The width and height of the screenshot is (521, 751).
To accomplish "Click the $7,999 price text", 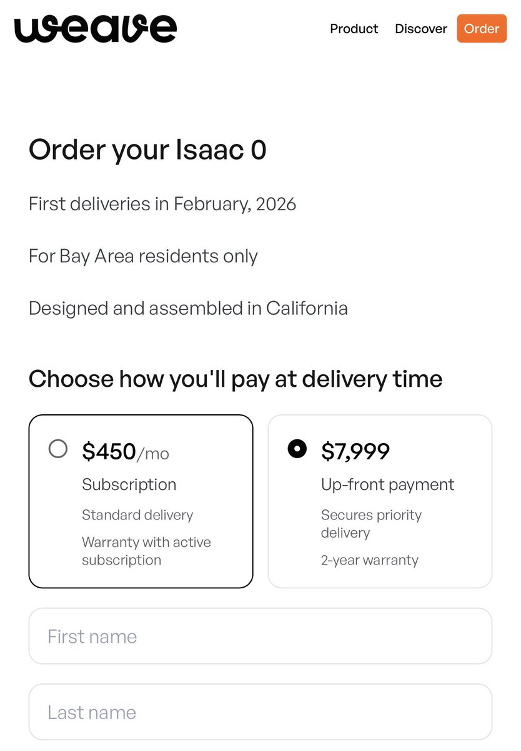I will pos(355,451).
